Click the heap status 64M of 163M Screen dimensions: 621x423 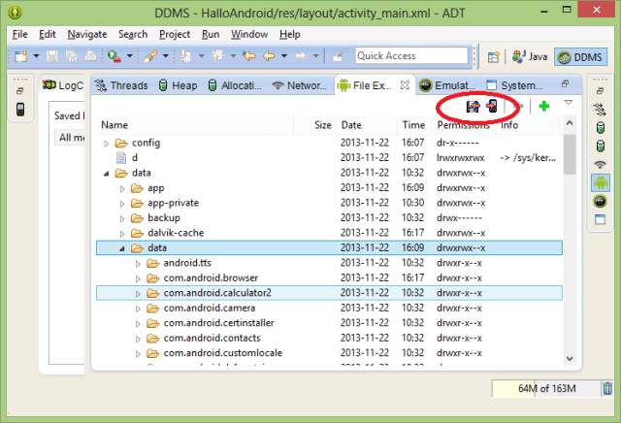click(546, 388)
